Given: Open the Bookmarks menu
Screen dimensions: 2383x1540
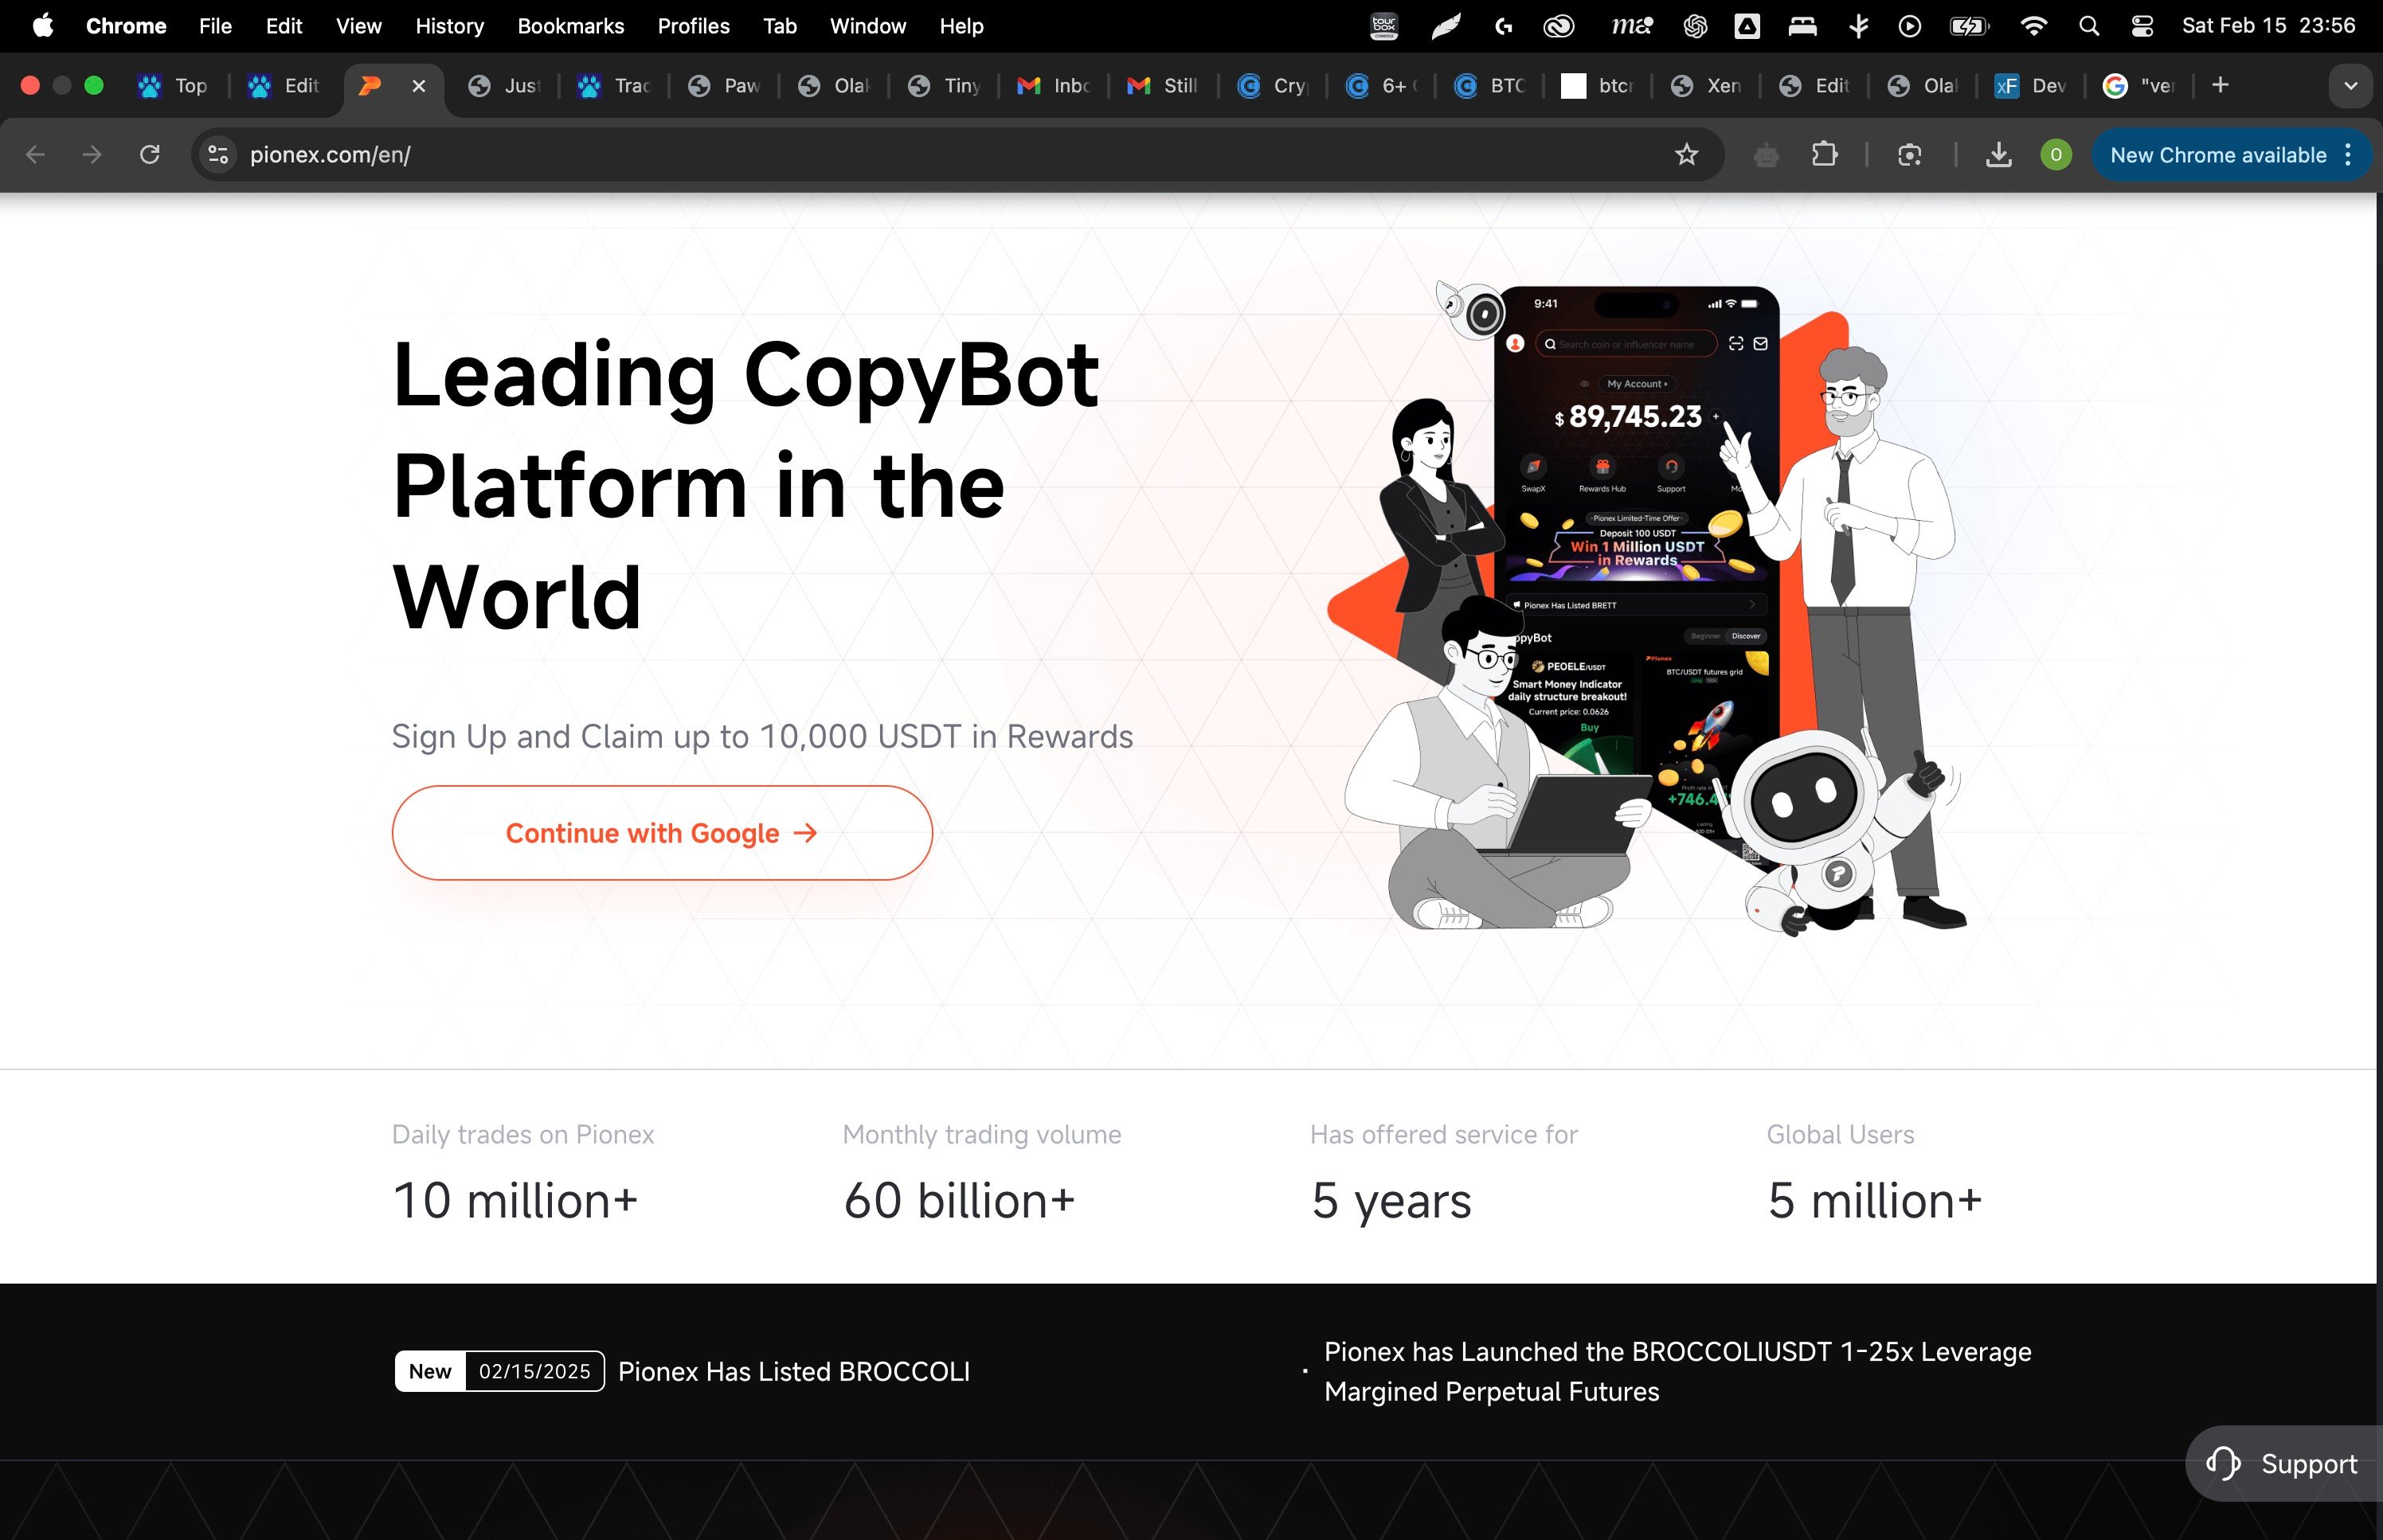Looking at the screenshot, I should coord(570,26).
